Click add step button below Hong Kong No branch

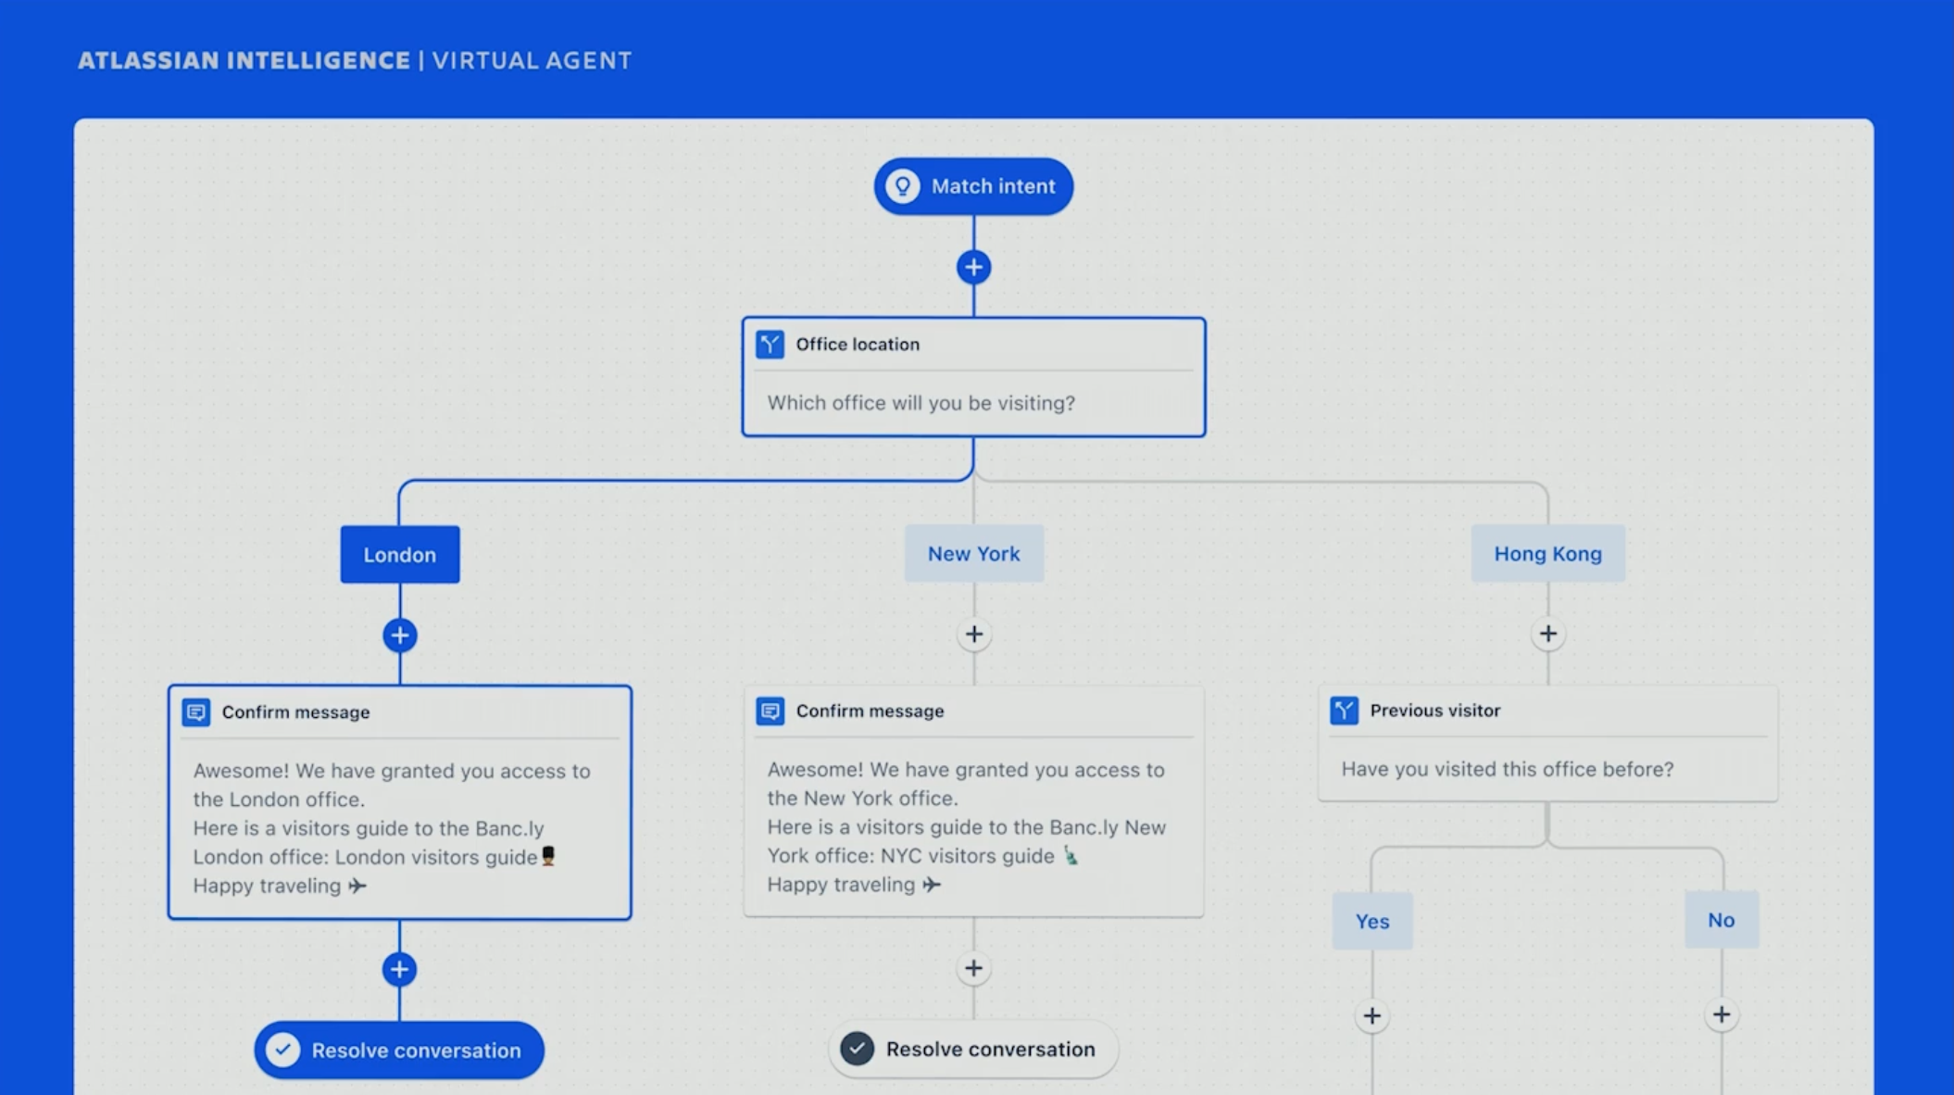pyautogui.click(x=1722, y=1014)
